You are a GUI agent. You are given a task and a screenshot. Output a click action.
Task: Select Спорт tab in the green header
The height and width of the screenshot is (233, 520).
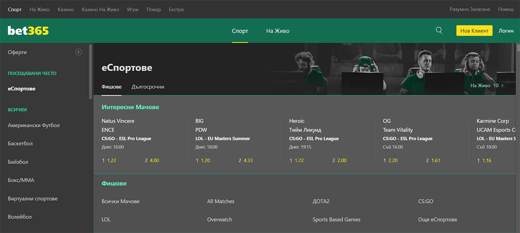point(240,31)
